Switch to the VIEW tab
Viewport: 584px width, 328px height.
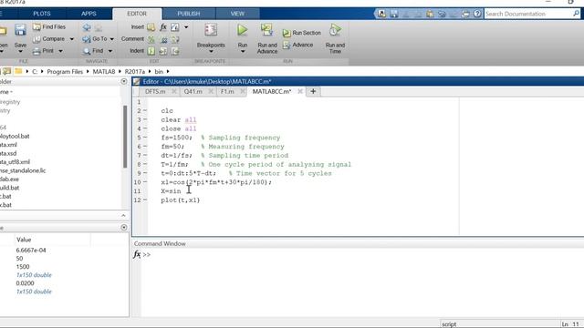pos(237,14)
